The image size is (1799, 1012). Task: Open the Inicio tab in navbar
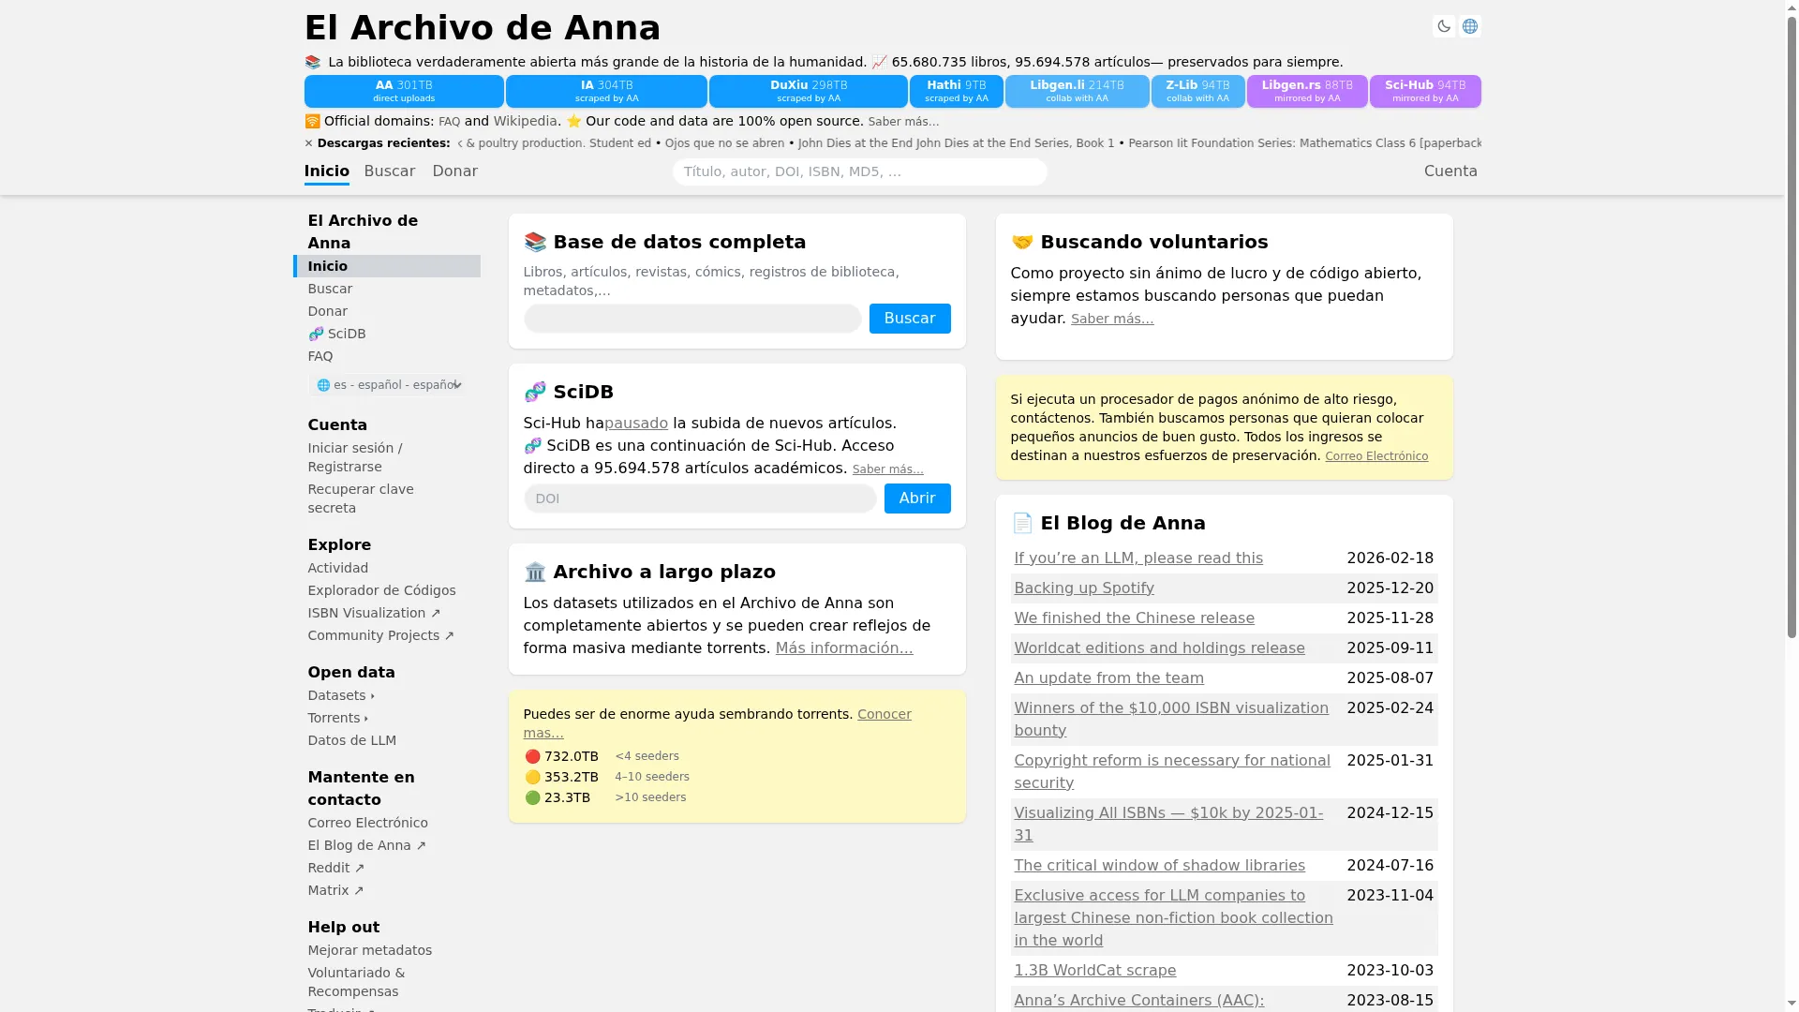327,171
